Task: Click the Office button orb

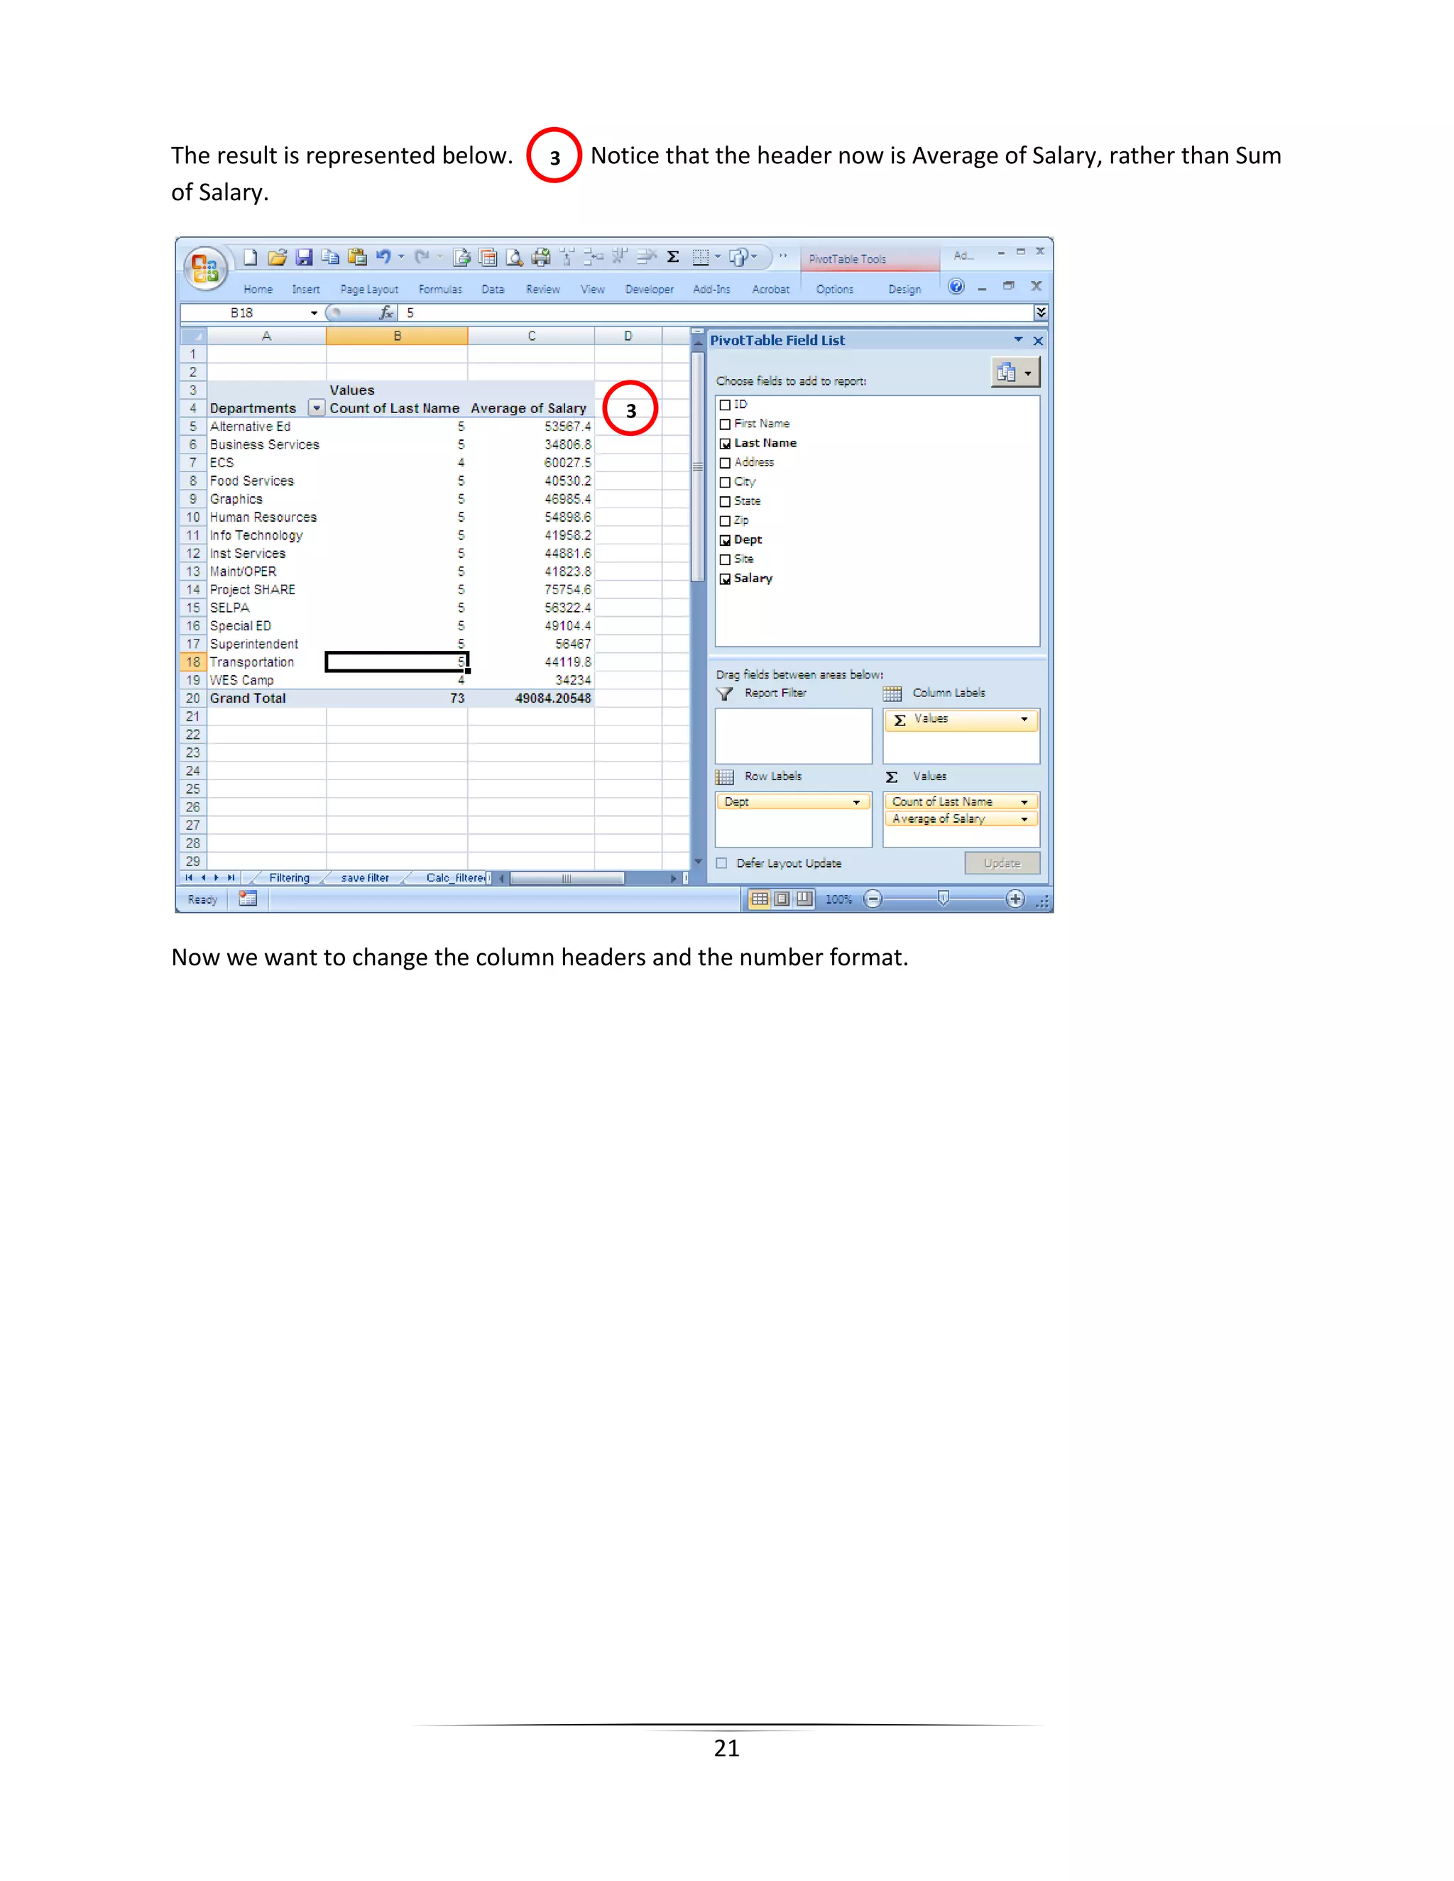Action: coord(204,269)
